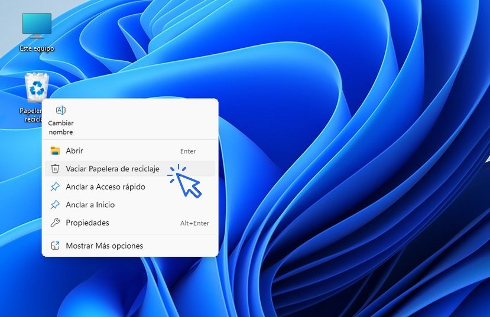Choose Anclar a Acceso rápido

[105, 187]
